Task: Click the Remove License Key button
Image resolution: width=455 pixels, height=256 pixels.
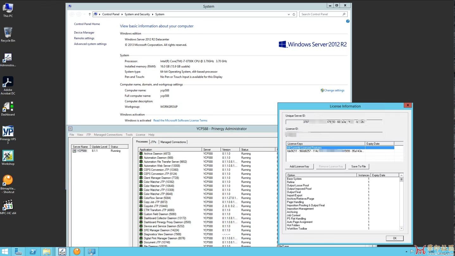Action: (331, 166)
